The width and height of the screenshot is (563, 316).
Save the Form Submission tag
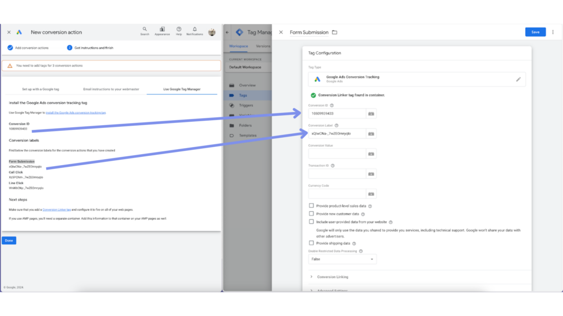[x=536, y=32]
